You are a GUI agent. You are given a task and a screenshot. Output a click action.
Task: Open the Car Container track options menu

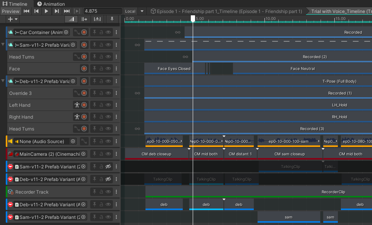[116, 33]
